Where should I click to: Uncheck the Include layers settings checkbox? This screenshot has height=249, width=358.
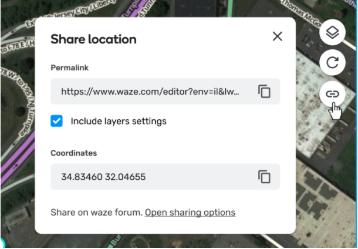pos(57,121)
